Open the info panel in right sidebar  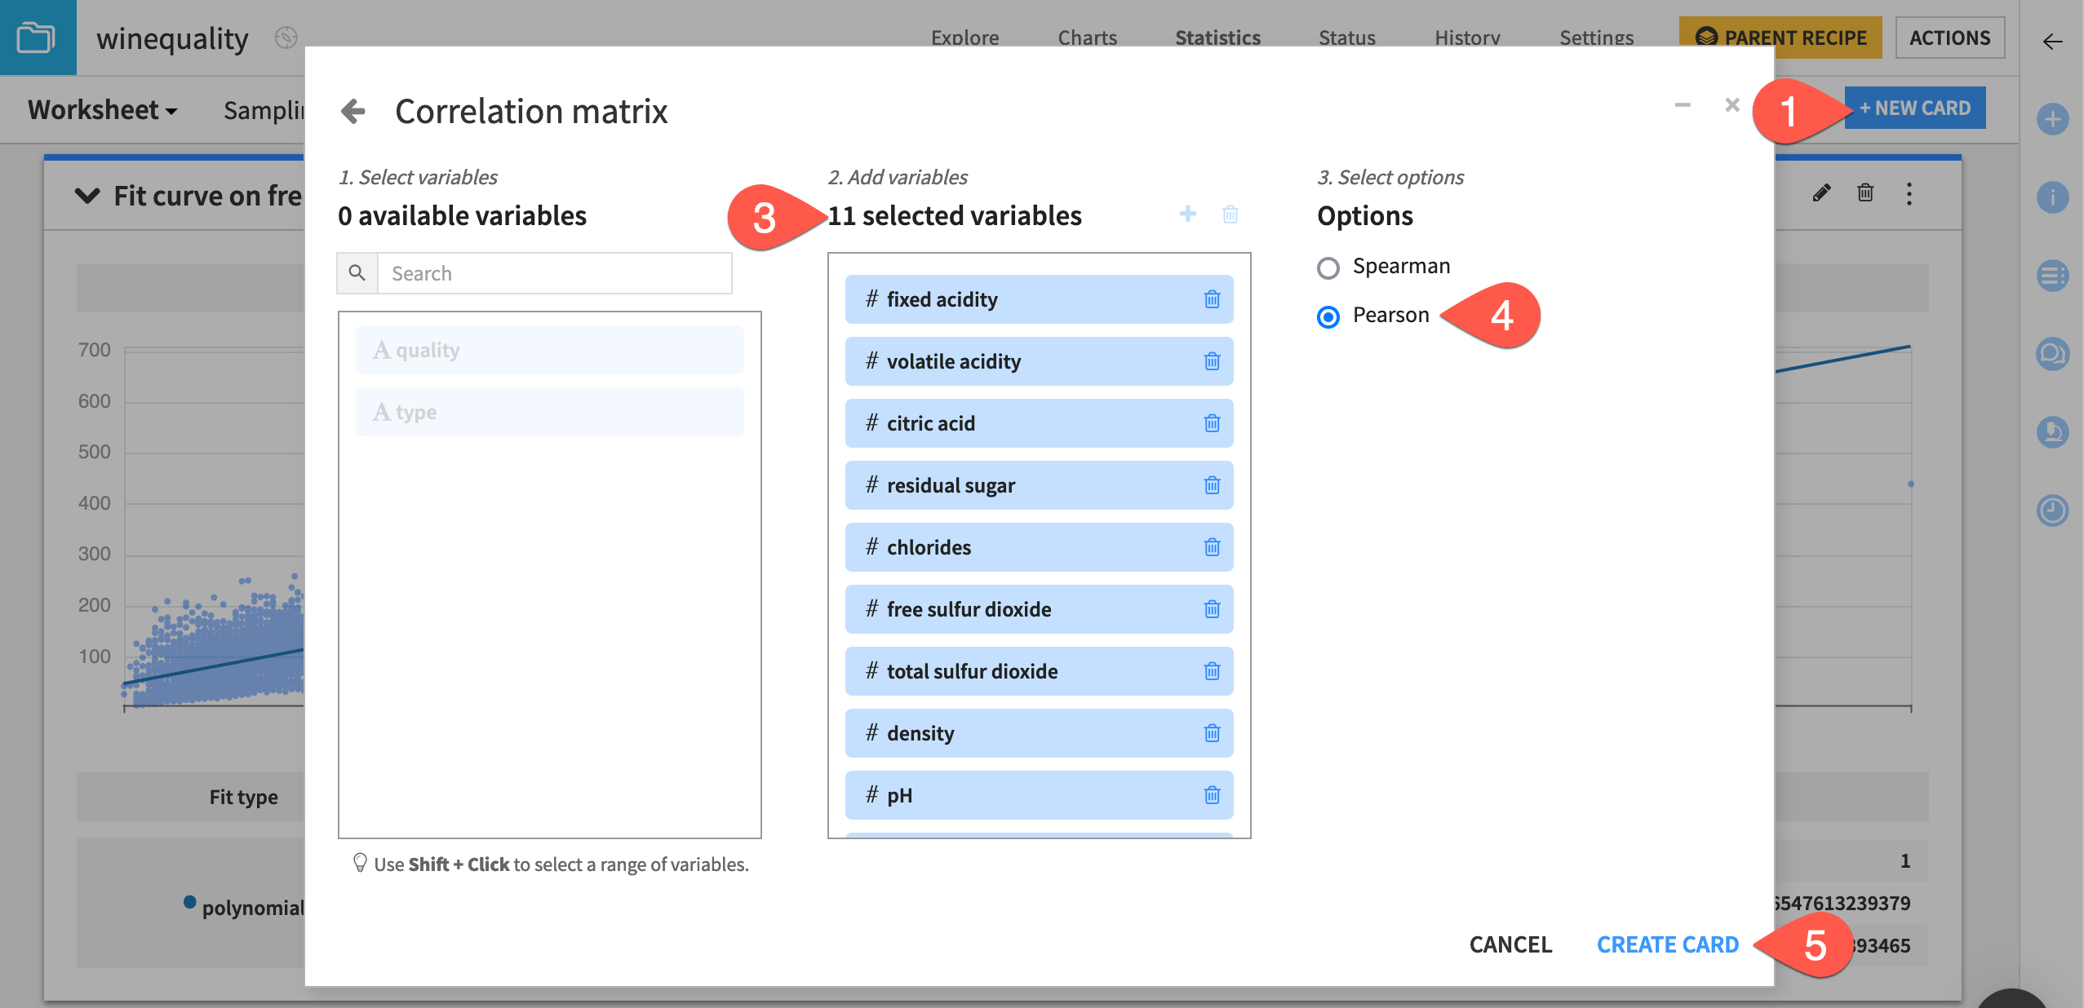click(x=2052, y=197)
